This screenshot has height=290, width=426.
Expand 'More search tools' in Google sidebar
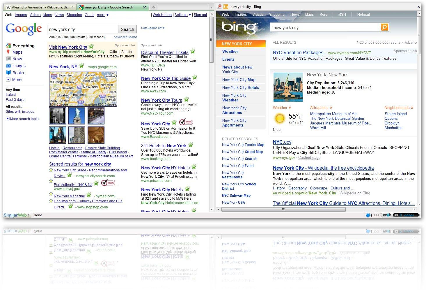22,119
